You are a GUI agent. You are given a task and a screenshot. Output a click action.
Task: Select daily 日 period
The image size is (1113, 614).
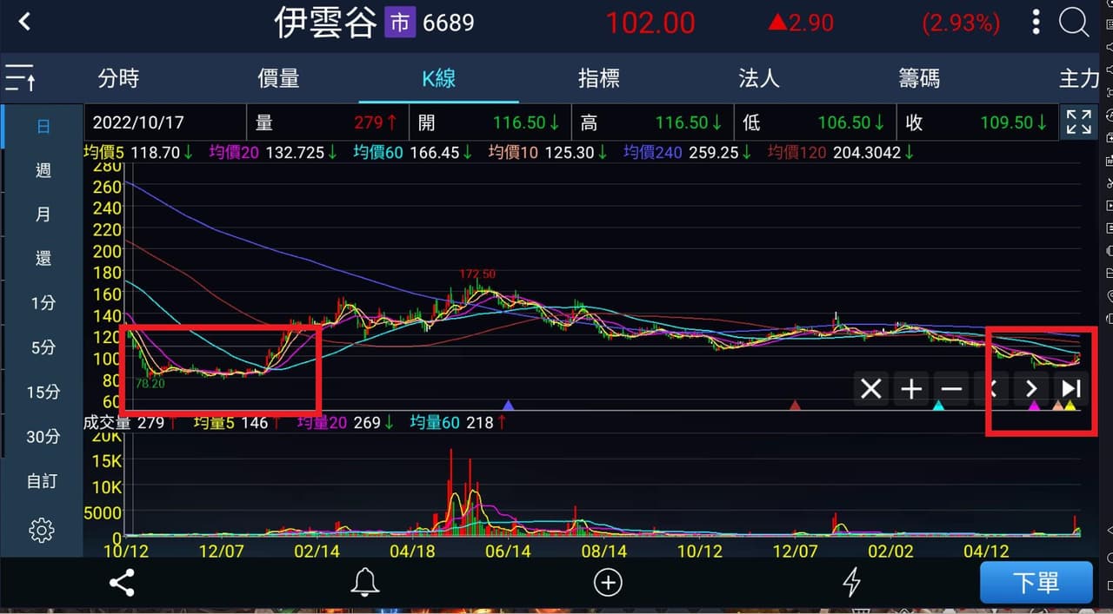coord(43,127)
